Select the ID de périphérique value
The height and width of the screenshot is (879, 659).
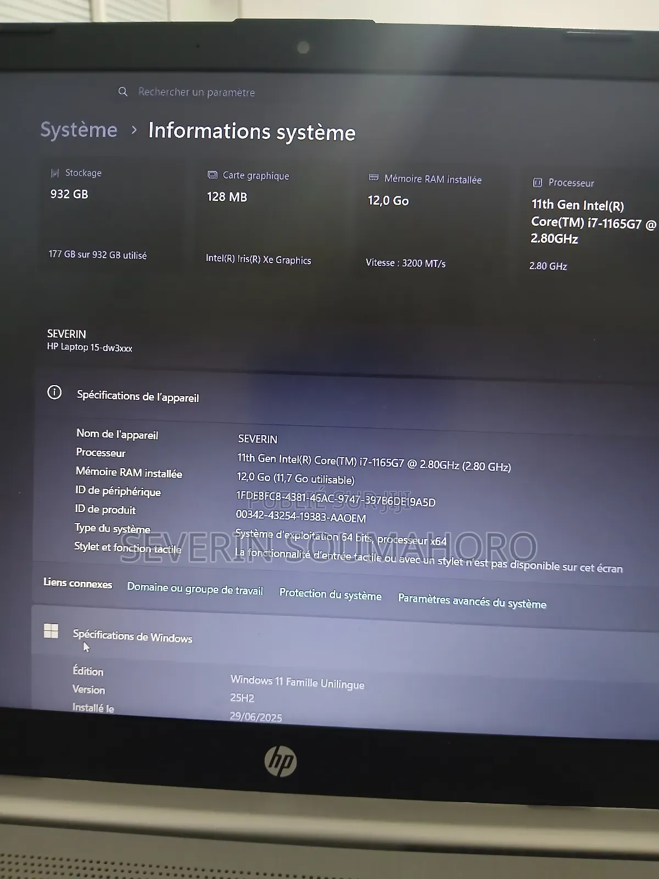(336, 498)
